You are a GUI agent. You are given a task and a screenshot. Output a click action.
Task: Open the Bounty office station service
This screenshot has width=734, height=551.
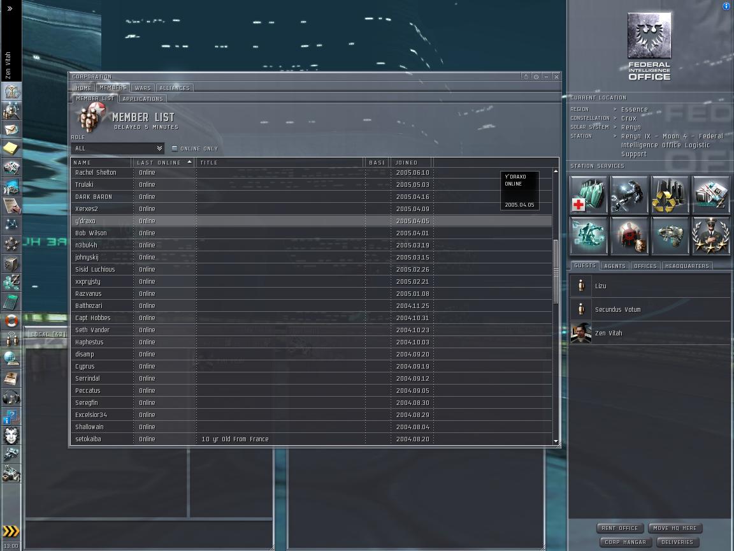(x=629, y=236)
